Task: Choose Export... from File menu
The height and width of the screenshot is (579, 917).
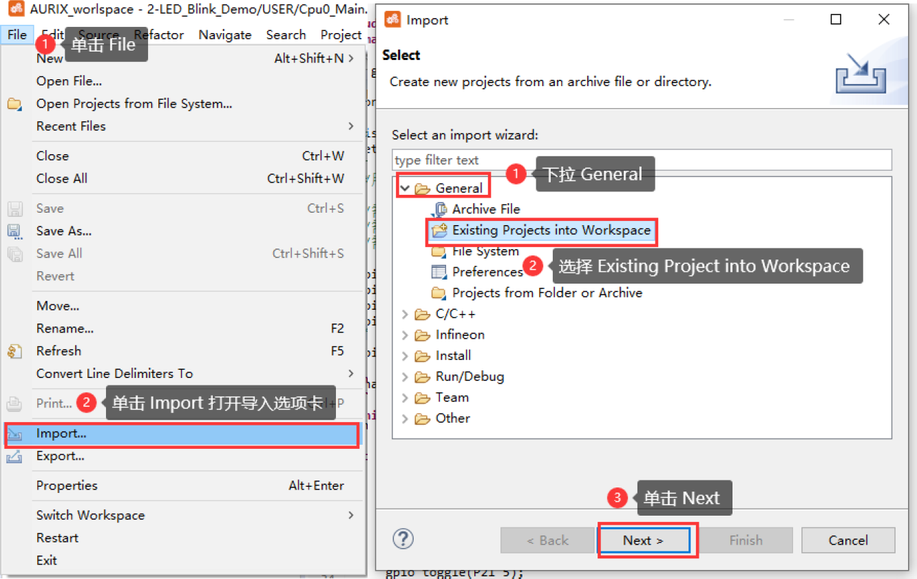Action: [x=182, y=456]
